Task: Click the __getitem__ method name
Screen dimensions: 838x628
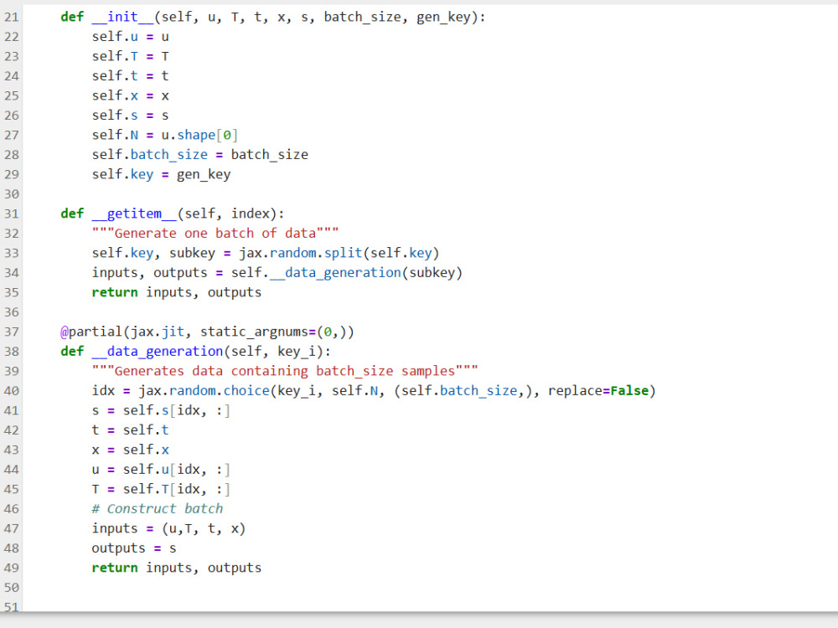Action: (x=133, y=214)
